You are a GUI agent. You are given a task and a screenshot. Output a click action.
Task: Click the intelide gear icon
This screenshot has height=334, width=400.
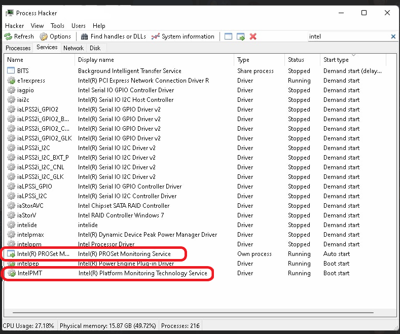(x=11, y=225)
